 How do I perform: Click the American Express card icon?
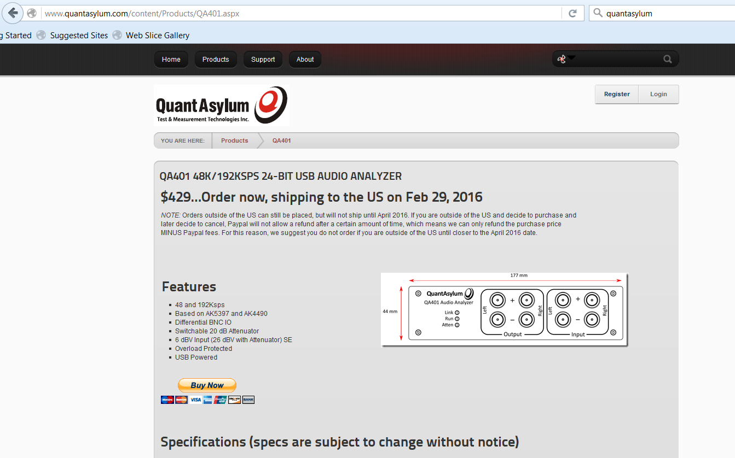208,400
